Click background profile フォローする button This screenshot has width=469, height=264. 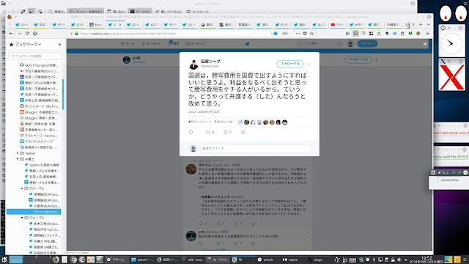[x=358, y=59]
